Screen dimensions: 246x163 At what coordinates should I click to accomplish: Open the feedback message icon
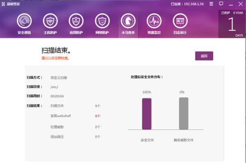tap(221, 4)
